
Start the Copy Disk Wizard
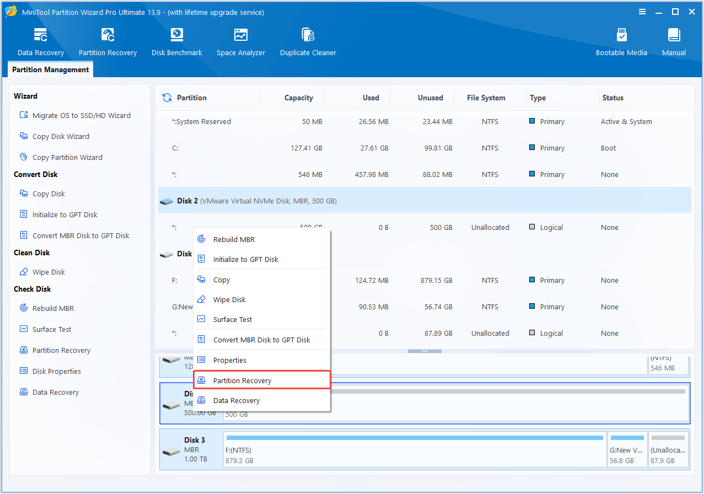pyautogui.click(x=54, y=136)
